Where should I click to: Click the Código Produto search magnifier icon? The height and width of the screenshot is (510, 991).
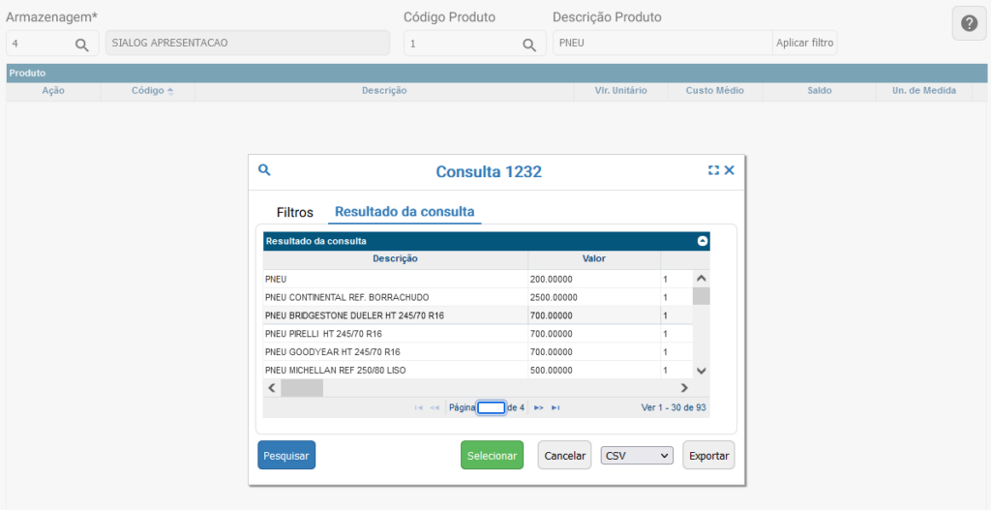point(528,45)
